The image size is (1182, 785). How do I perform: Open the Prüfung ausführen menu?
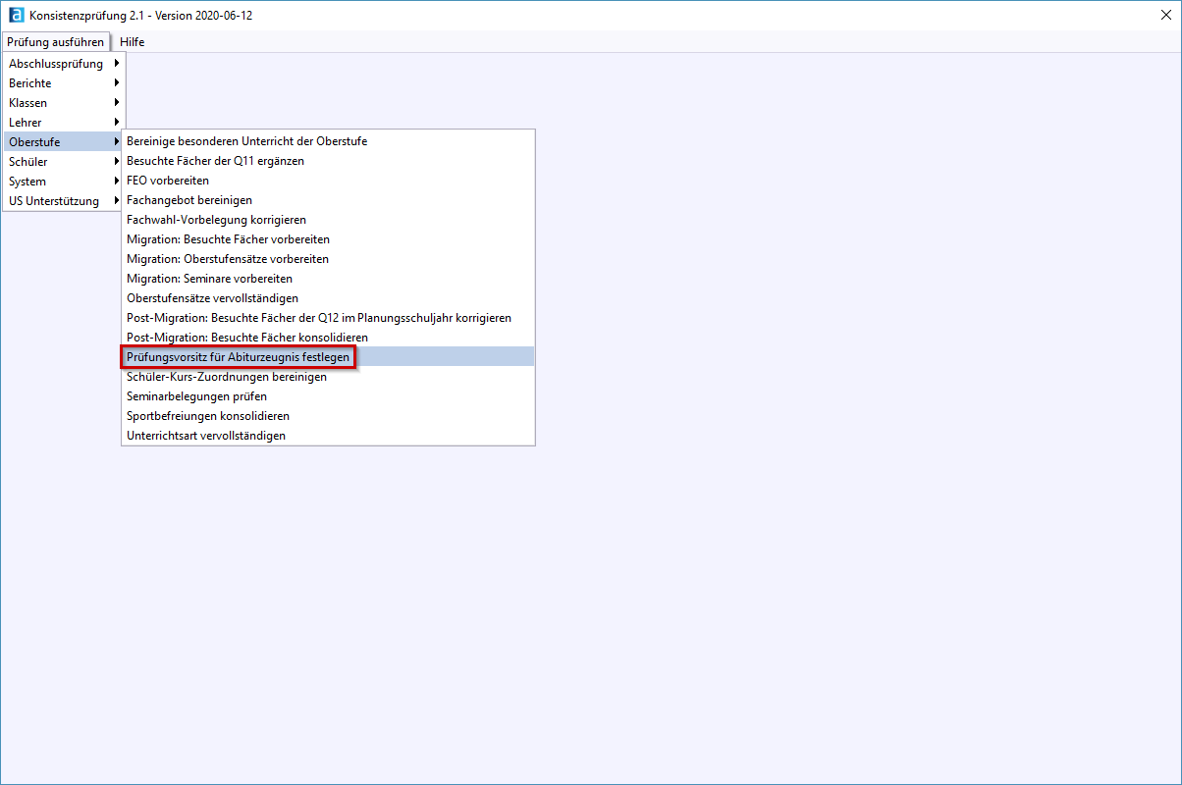[x=55, y=42]
